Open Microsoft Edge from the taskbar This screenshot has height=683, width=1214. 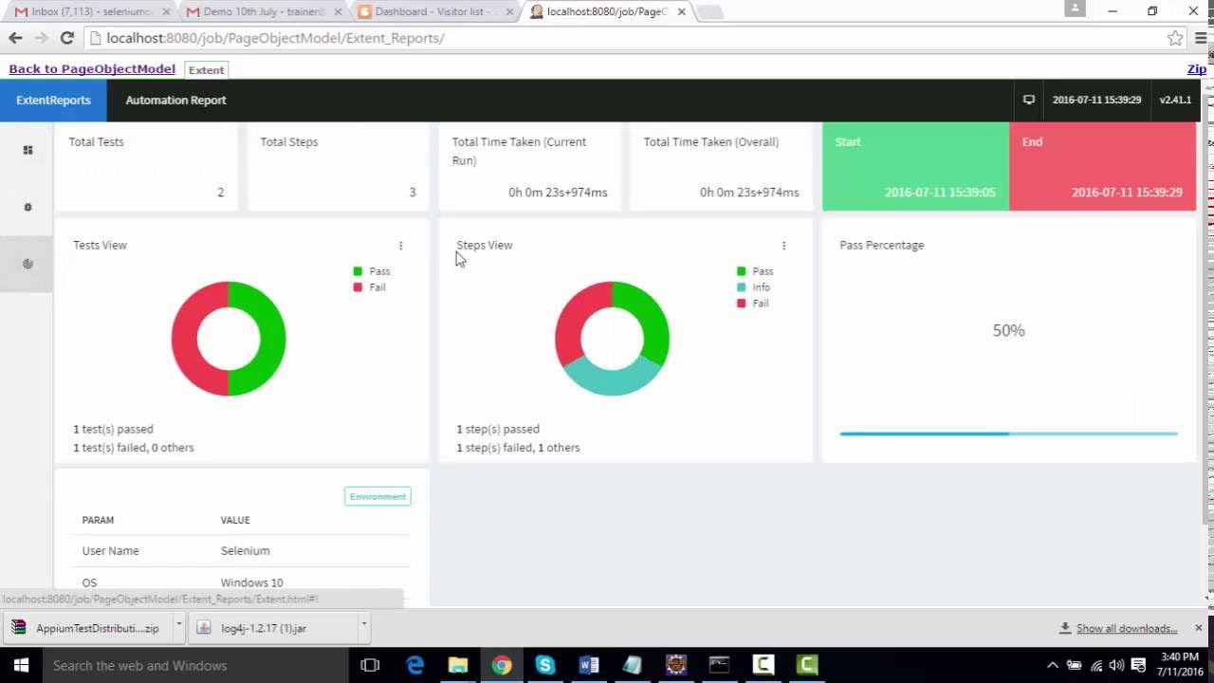pyautogui.click(x=414, y=665)
